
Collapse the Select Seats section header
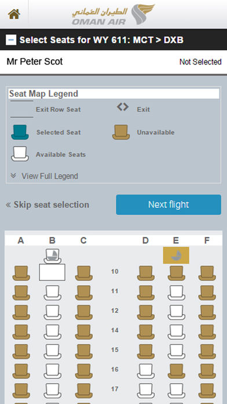pyautogui.click(x=11, y=40)
